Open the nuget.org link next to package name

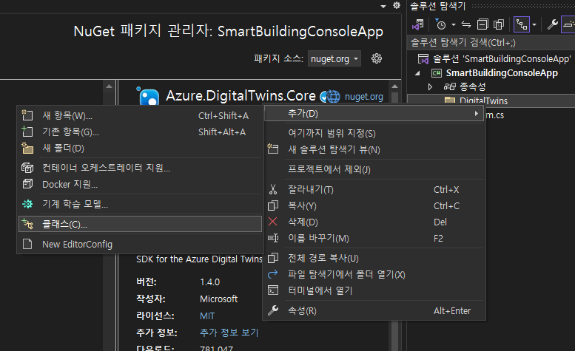click(364, 97)
